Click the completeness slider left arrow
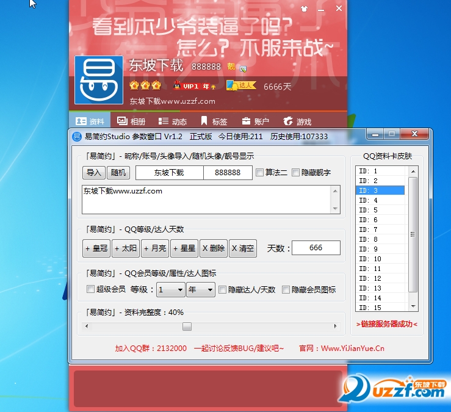Screen dimensions: 451x412 (x=87, y=327)
